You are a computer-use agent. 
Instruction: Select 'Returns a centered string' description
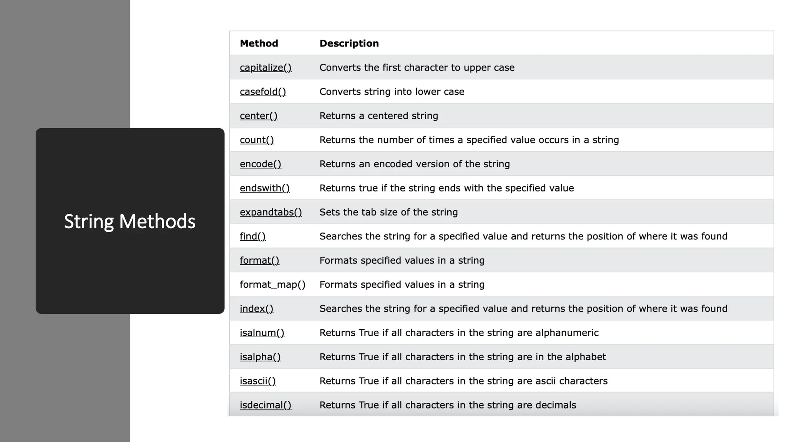click(379, 116)
